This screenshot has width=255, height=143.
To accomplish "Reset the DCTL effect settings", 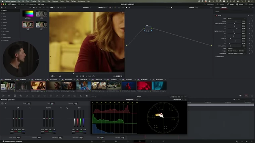I will [x=252, y=16].
